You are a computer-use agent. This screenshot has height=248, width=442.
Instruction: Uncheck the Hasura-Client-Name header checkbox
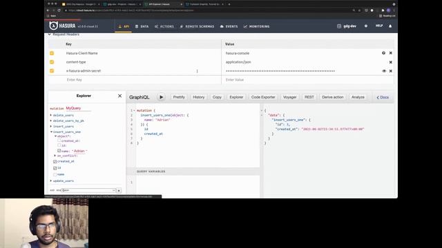pyautogui.click(x=52, y=53)
